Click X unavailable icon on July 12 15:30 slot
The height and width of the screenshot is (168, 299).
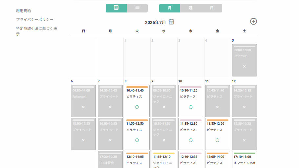pos(244,140)
